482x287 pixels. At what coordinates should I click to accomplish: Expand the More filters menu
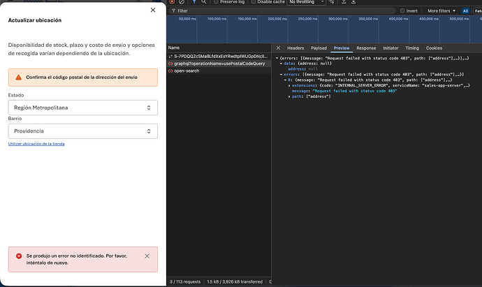click(x=441, y=11)
